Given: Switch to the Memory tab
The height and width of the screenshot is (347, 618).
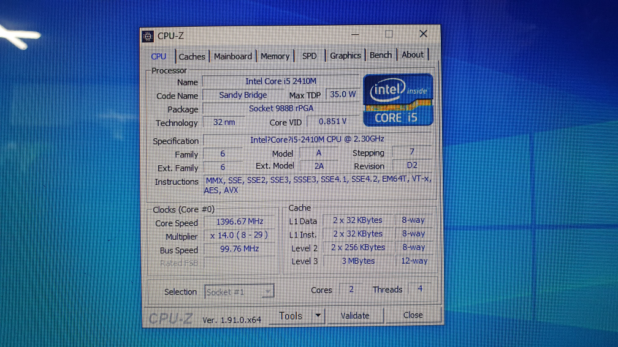Looking at the screenshot, I should click(x=275, y=56).
